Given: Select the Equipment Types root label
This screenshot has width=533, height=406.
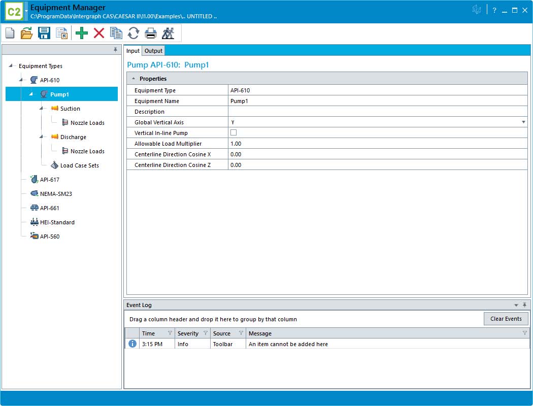Looking at the screenshot, I should 41,65.
